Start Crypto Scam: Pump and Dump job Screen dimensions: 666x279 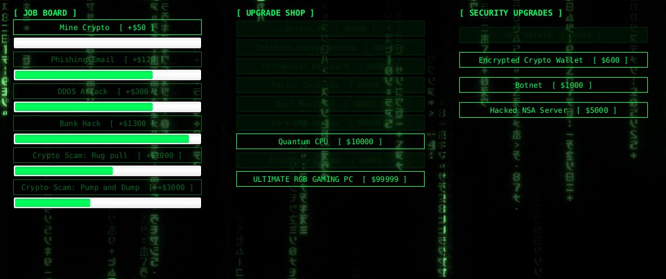107,187
